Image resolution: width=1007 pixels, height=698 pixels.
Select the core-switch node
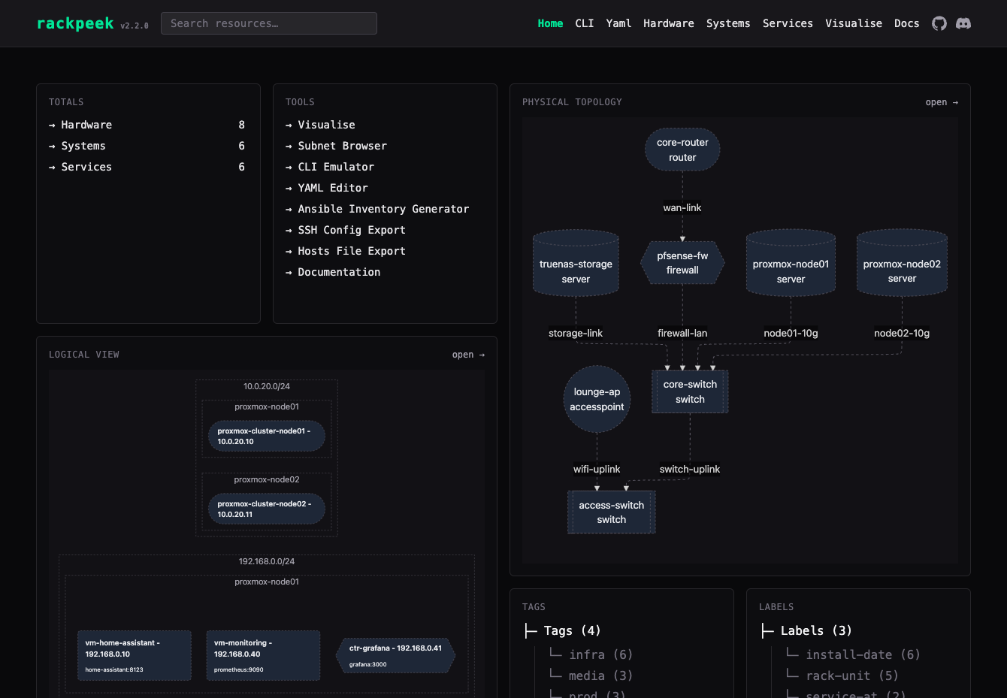point(690,391)
